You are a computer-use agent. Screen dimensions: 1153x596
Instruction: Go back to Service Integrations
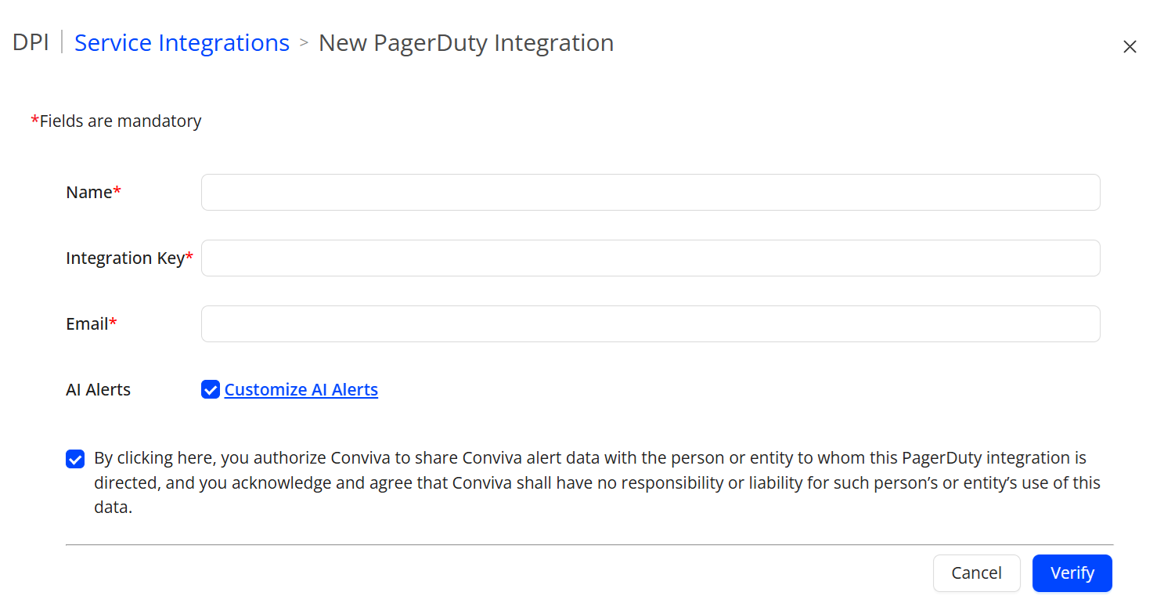pyautogui.click(x=182, y=42)
